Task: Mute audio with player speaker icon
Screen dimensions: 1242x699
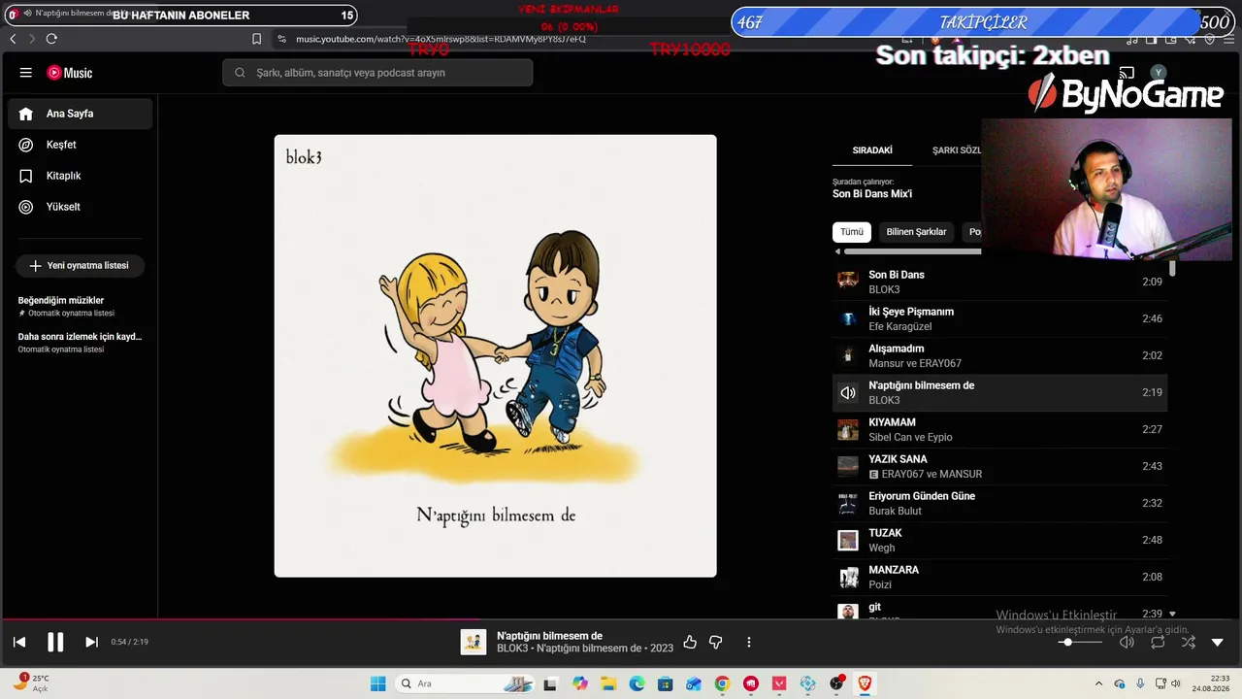Action: point(1127,642)
